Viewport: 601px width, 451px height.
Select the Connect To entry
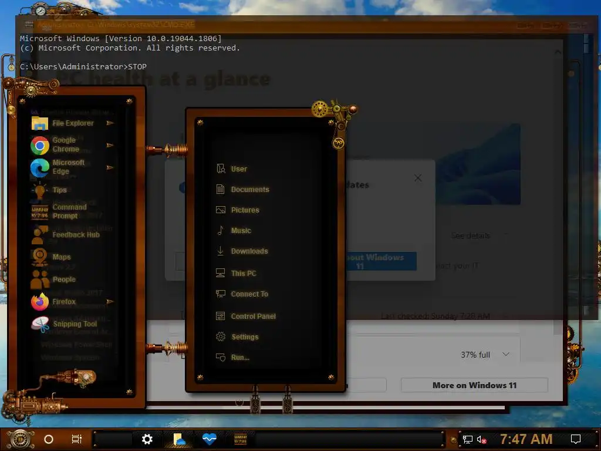[242, 294]
